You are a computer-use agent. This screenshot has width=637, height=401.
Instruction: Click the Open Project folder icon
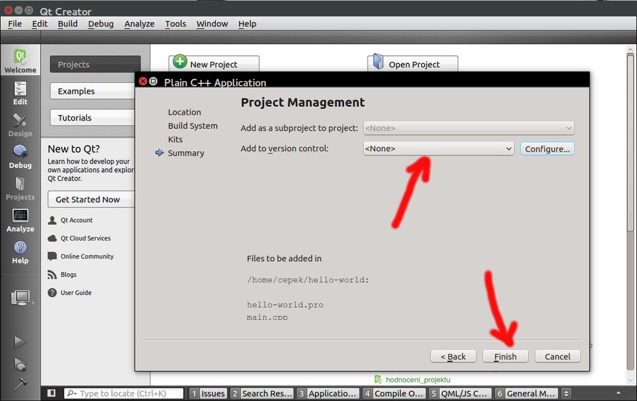[378, 62]
